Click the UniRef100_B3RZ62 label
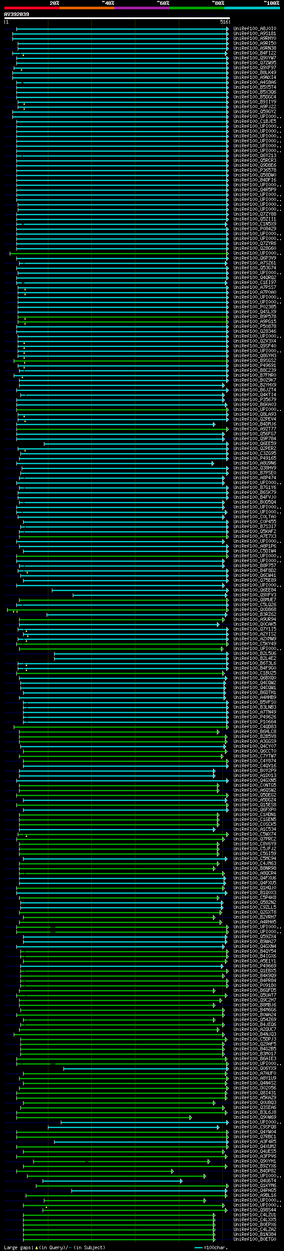 tap(255, 615)
